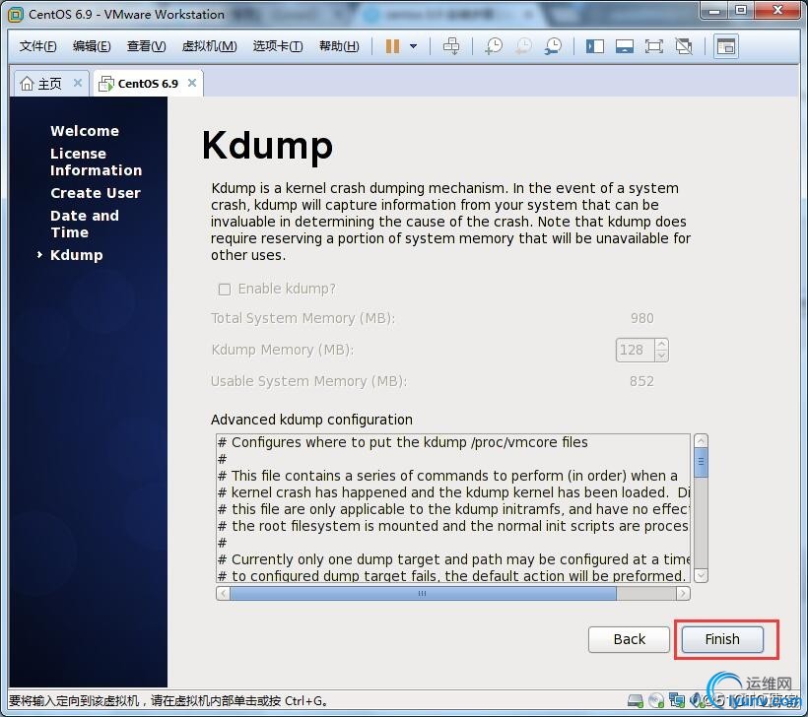
Task: Maximize the VMware Workstation window
Action: pos(741,10)
